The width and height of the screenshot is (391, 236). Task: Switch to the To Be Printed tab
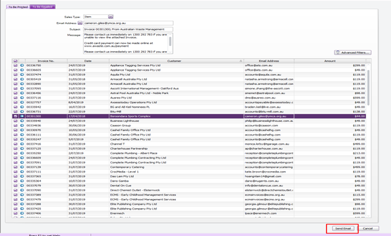pyautogui.click(x=18, y=7)
